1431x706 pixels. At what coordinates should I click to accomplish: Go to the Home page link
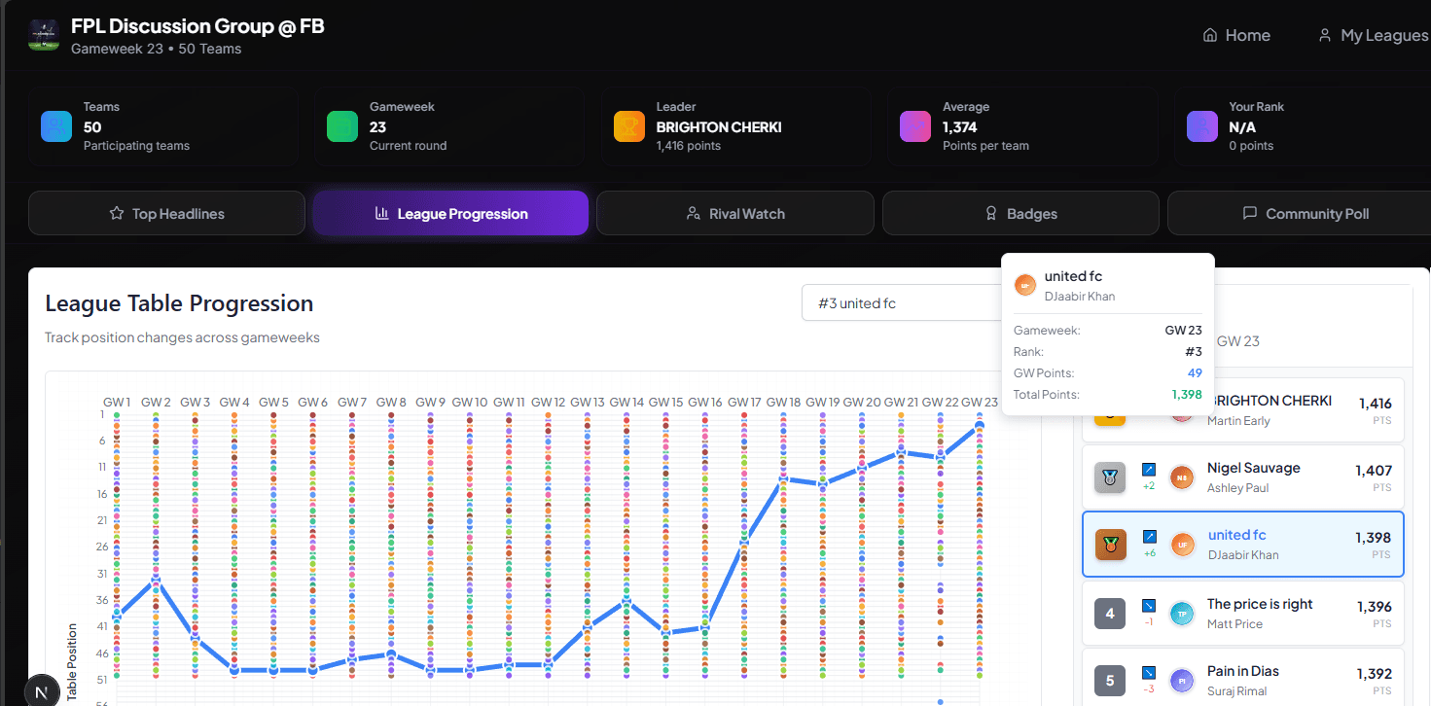1236,35
